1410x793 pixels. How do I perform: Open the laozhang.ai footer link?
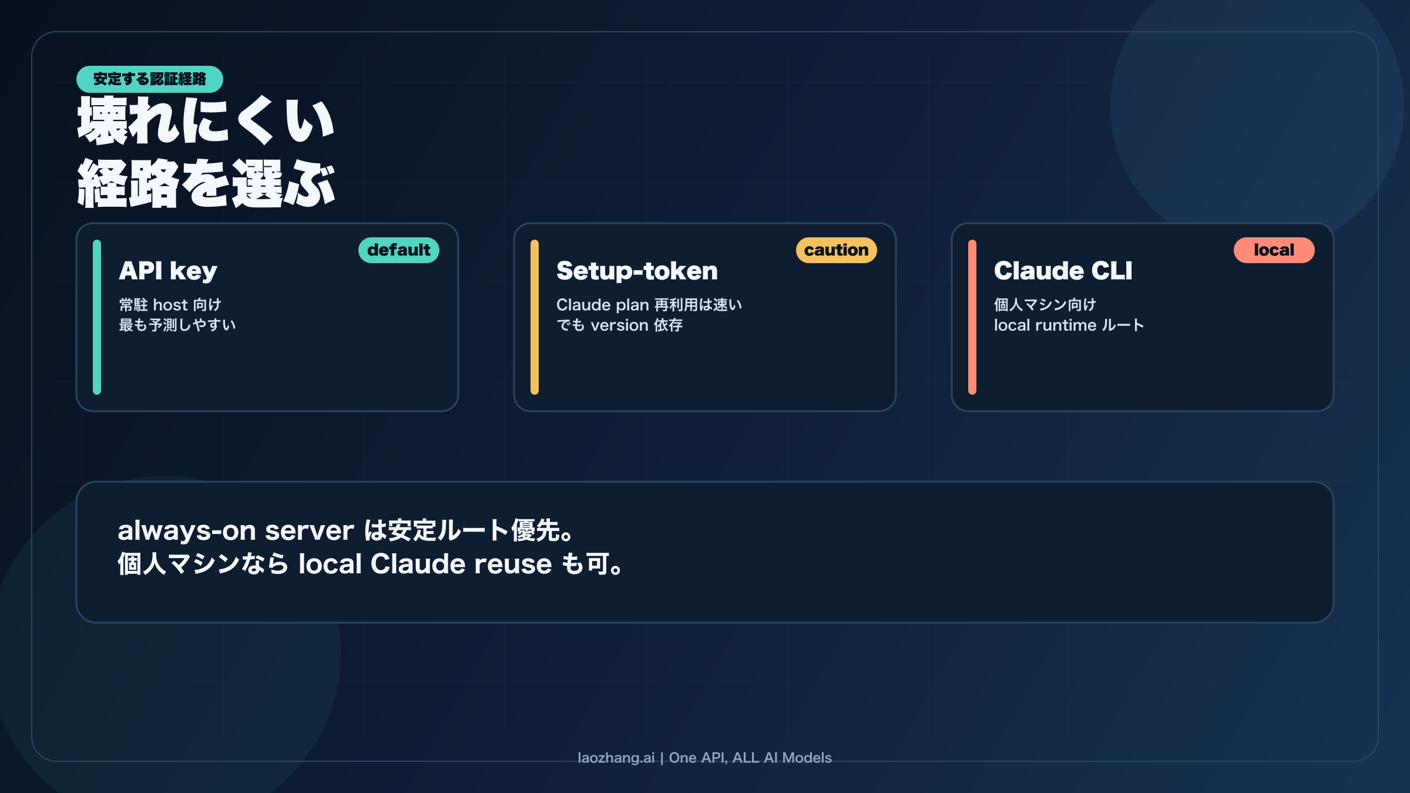pos(704,758)
